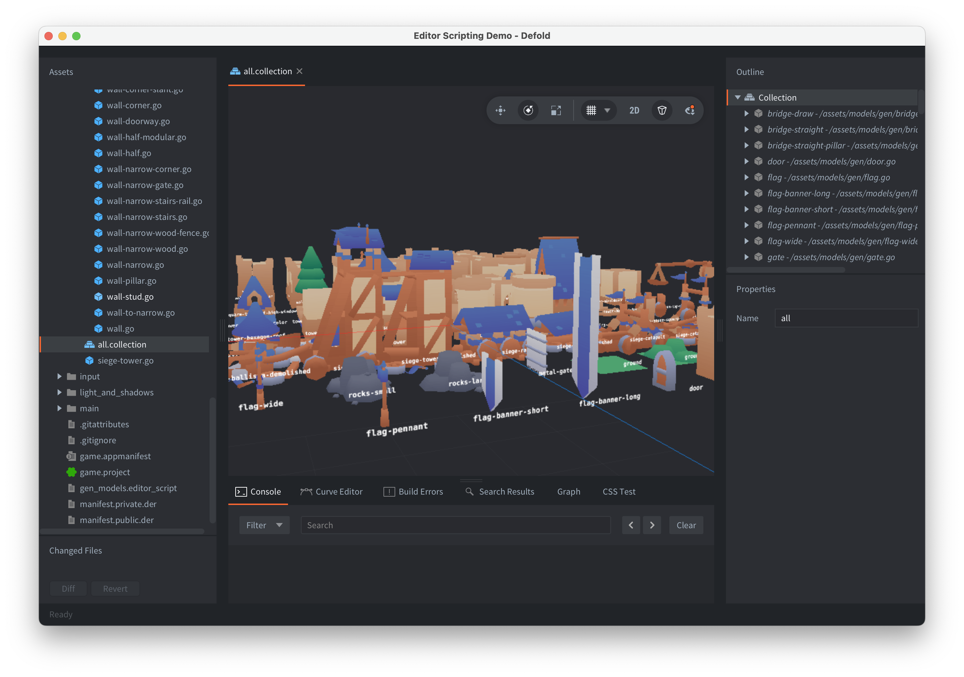Select the Scale tool in viewport toolbar

click(x=556, y=110)
